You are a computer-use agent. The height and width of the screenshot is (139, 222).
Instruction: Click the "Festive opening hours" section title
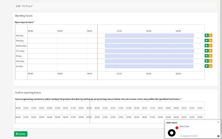pyautogui.click(x=28, y=92)
